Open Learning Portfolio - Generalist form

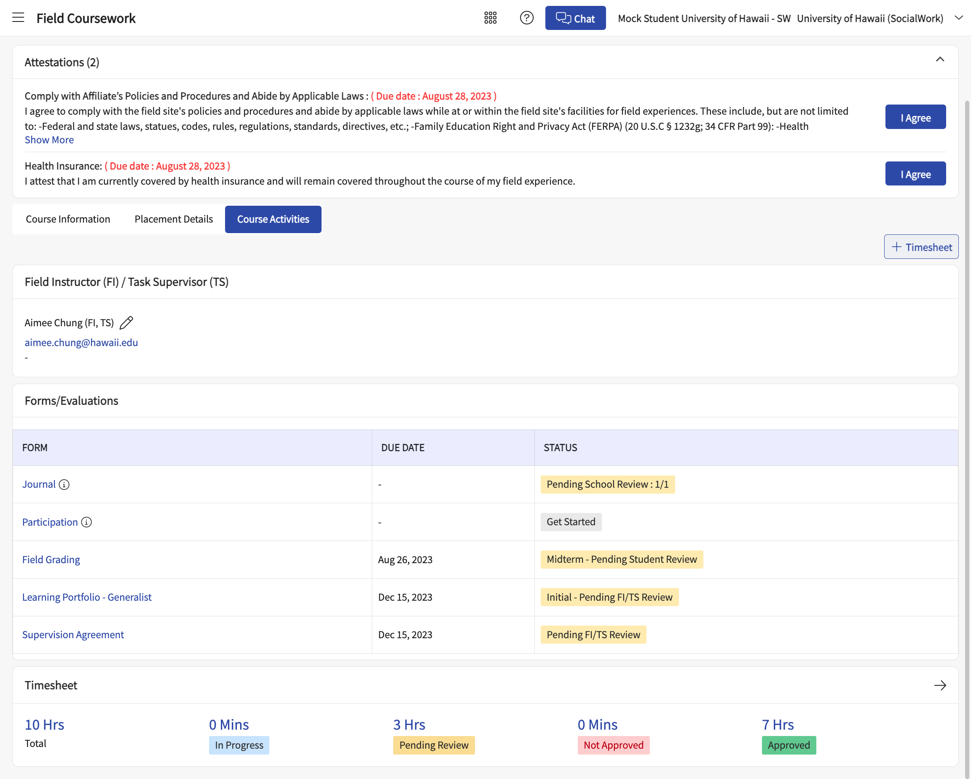(x=87, y=597)
